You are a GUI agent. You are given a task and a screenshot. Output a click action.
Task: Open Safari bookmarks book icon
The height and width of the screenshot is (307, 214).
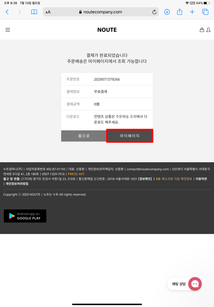[x=34, y=12]
